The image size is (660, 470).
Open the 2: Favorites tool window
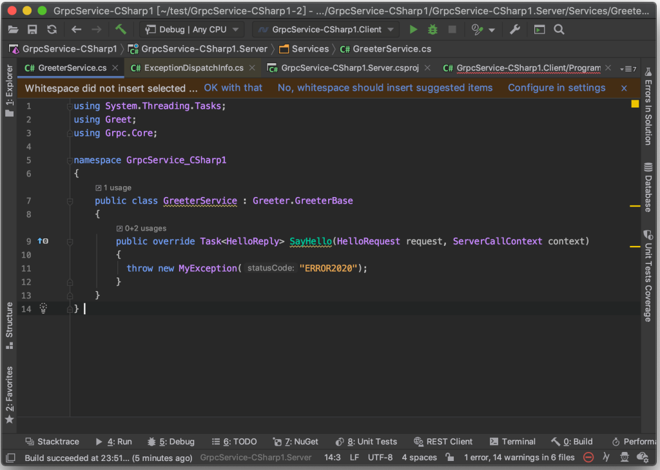(9, 395)
